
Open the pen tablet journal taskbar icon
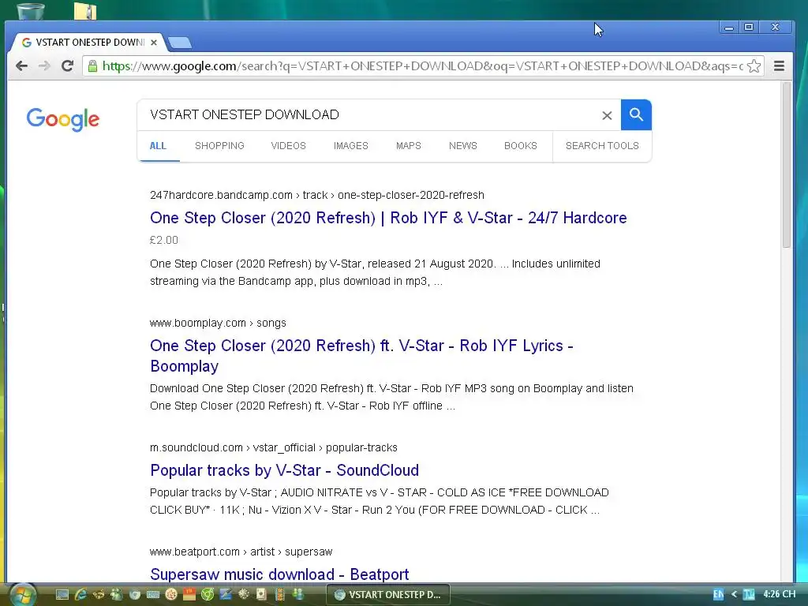pyautogui.click(x=226, y=595)
